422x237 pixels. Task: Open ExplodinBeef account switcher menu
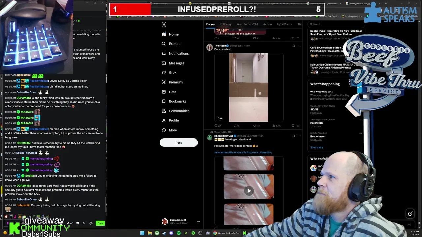pos(181,222)
